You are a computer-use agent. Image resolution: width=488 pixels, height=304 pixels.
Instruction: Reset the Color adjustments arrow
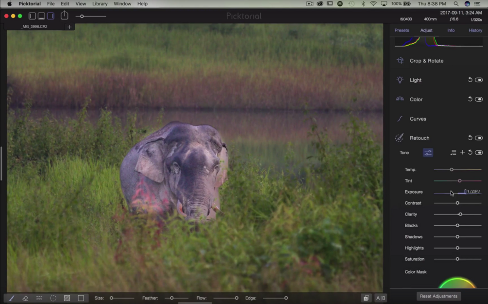(x=470, y=99)
